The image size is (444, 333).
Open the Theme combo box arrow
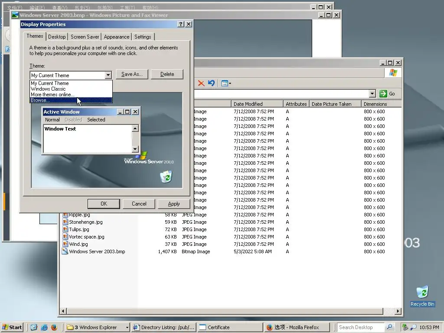click(x=108, y=75)
